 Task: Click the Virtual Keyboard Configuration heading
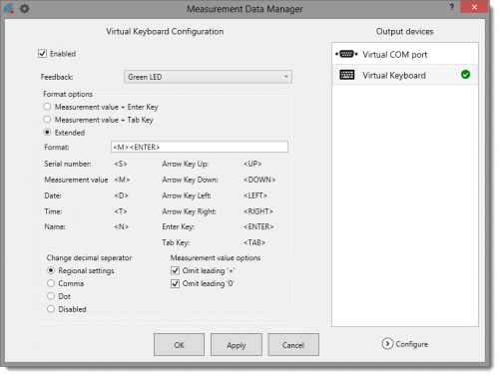click(165, 31)
